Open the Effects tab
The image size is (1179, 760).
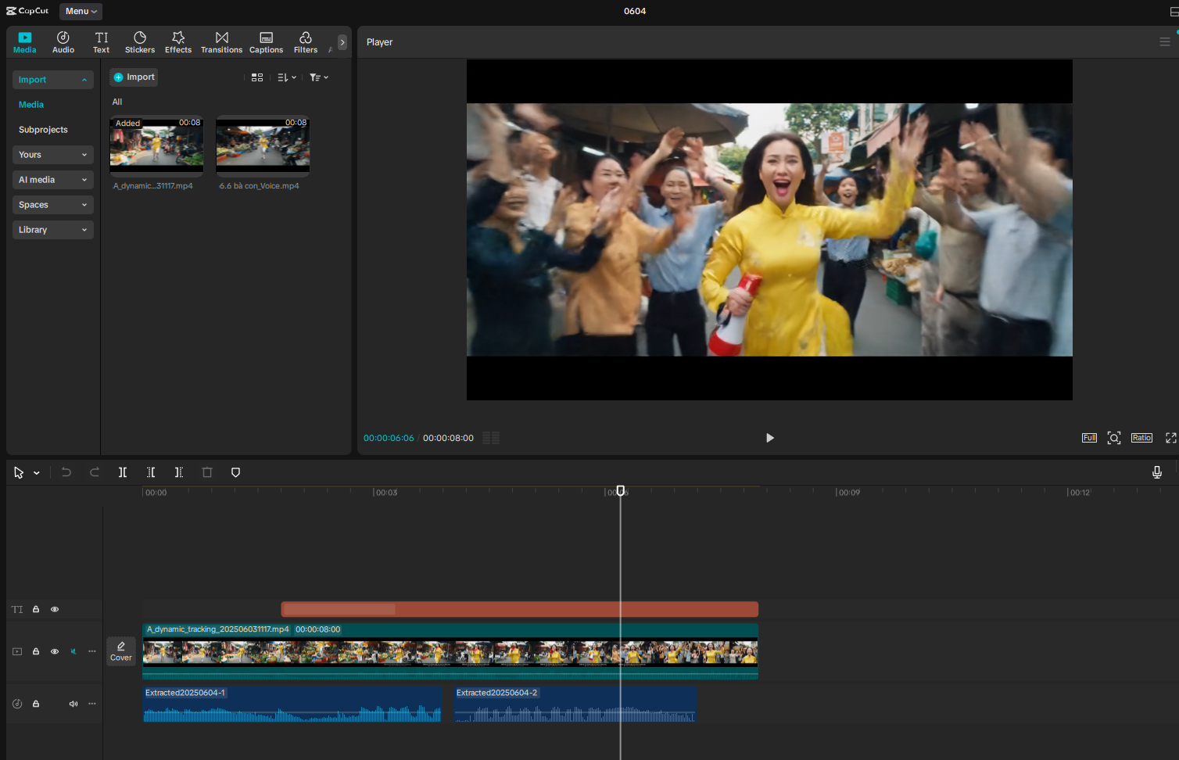pos(178,42)
